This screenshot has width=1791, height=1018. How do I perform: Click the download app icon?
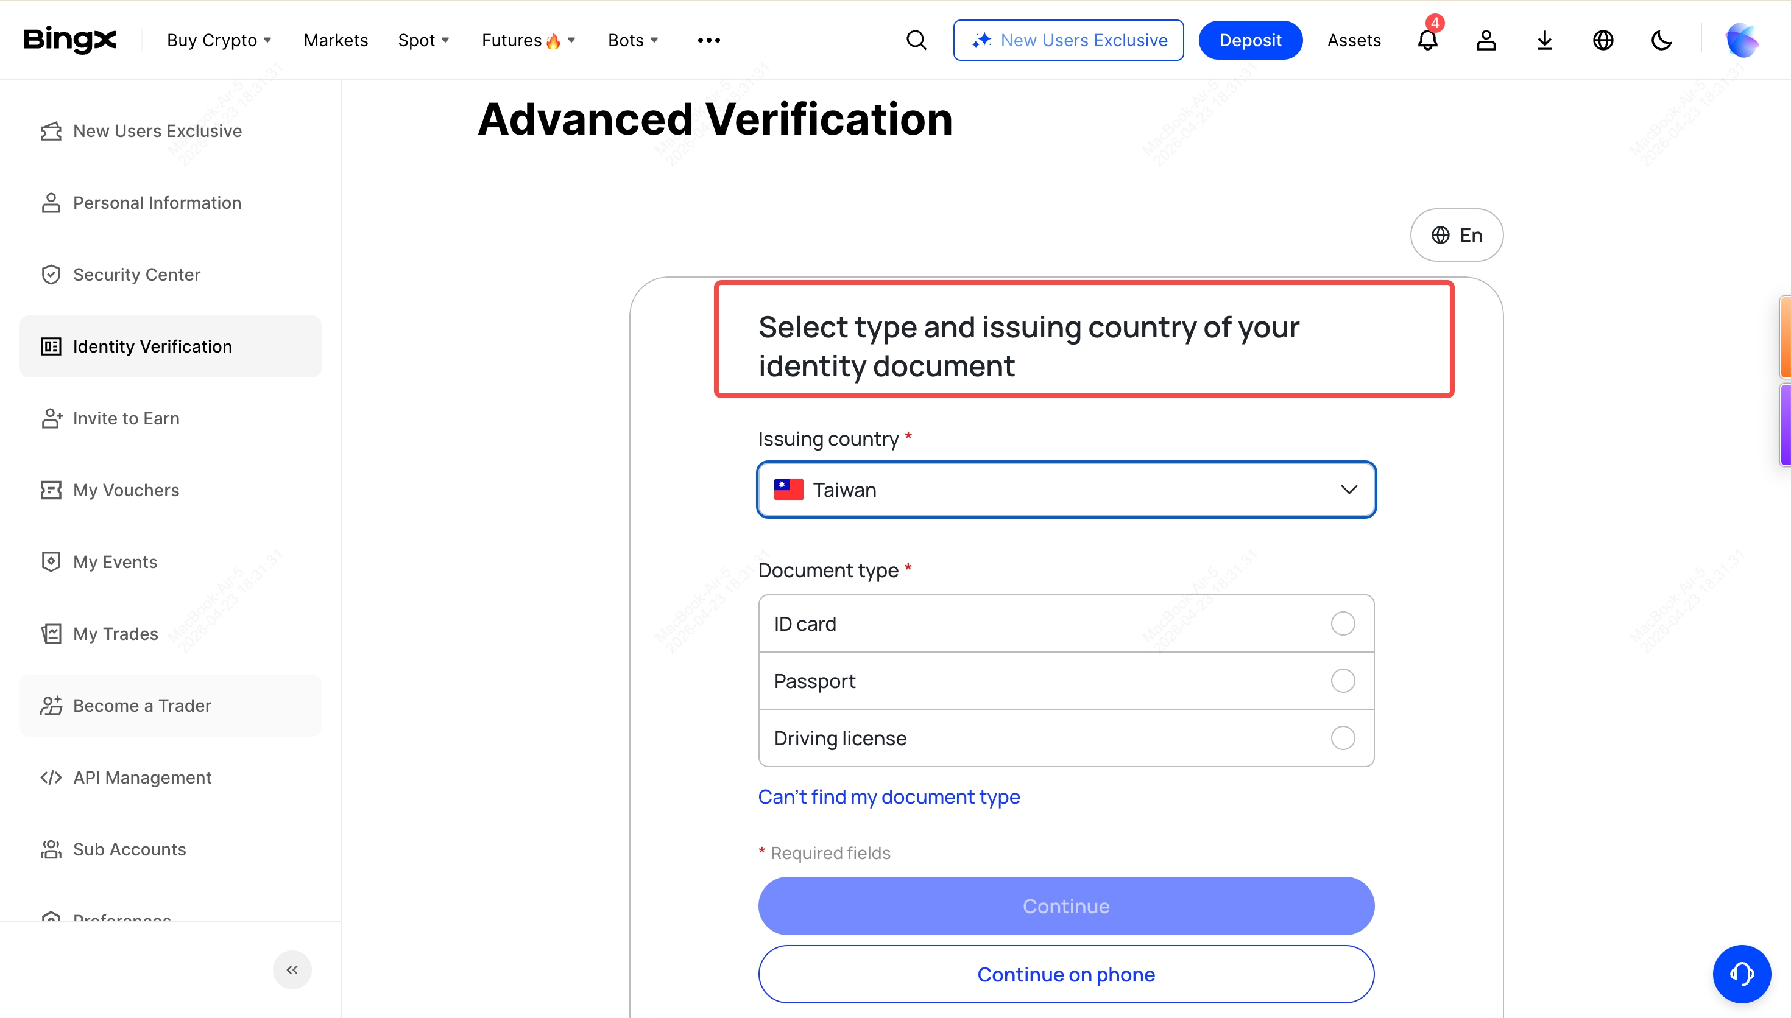tap(1544, 41)
